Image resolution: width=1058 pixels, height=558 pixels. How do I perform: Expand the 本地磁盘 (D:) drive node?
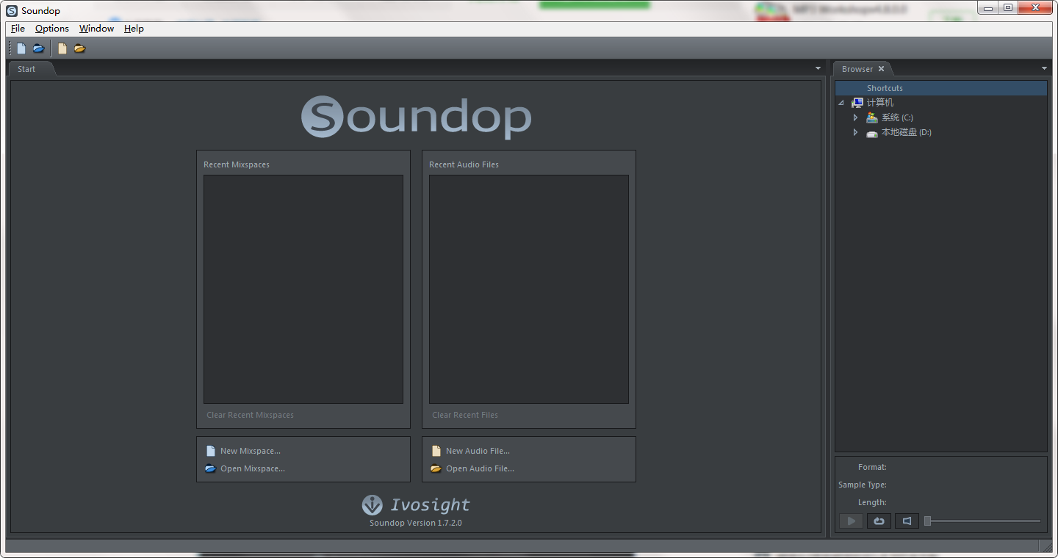855,132
